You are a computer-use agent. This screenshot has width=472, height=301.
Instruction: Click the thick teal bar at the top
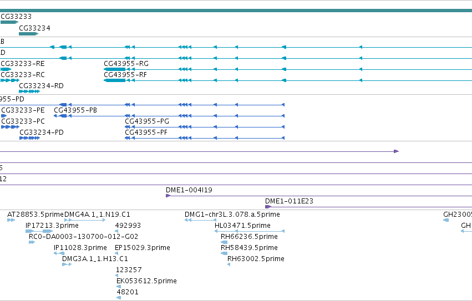(236, 11)
